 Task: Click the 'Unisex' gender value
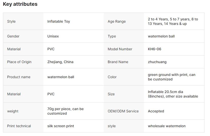(x=53, y=36)
